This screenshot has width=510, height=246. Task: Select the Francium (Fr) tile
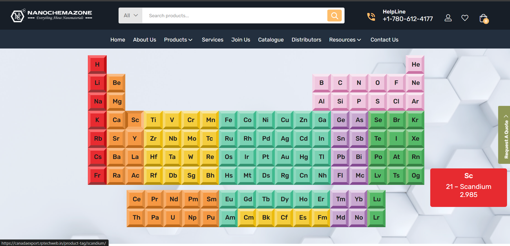[x=97, y=176]
